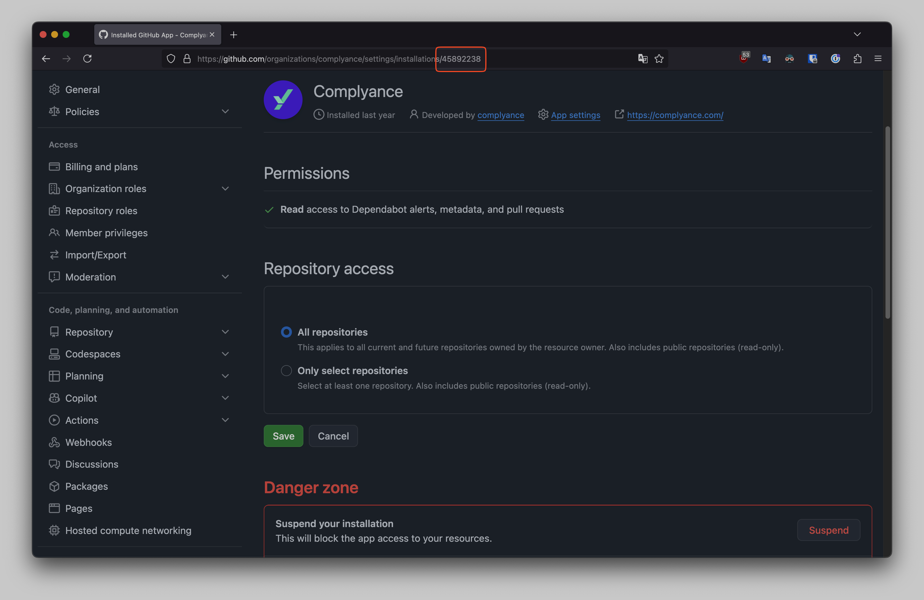
Task: Select the Installed GitHub App browser tab
Action: click(x=158, y=34)
